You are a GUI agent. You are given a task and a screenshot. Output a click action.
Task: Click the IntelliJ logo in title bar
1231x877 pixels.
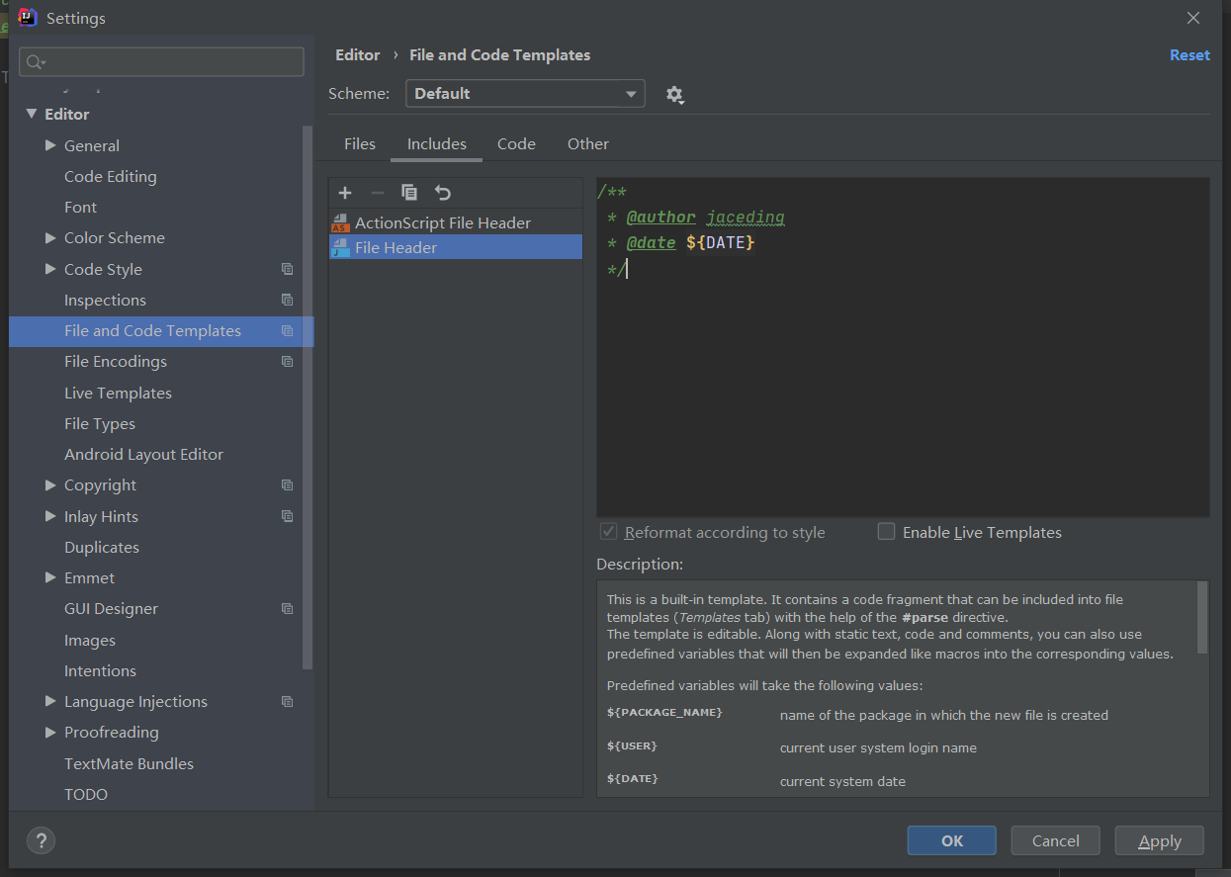pos(28,18)
